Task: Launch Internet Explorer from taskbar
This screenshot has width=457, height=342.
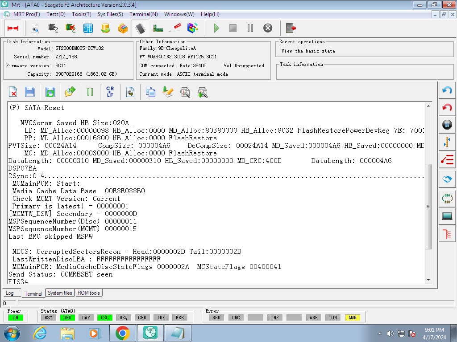Action: [x=40, y=333]
